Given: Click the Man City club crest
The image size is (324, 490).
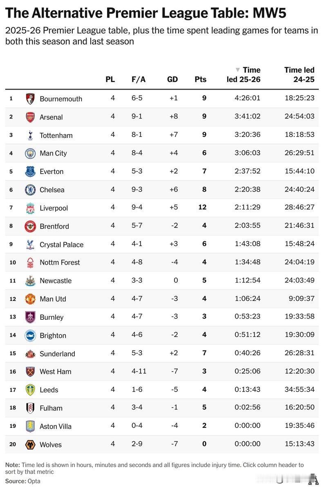Looking at the screenshot, I should coord(30,153).
